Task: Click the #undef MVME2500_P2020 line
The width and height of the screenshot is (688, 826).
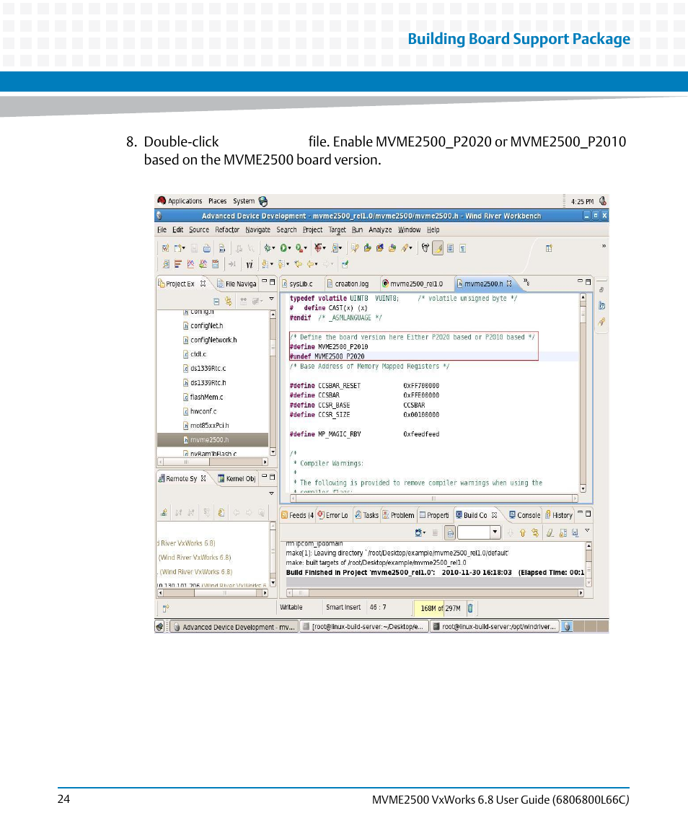Action: (327, 356)
